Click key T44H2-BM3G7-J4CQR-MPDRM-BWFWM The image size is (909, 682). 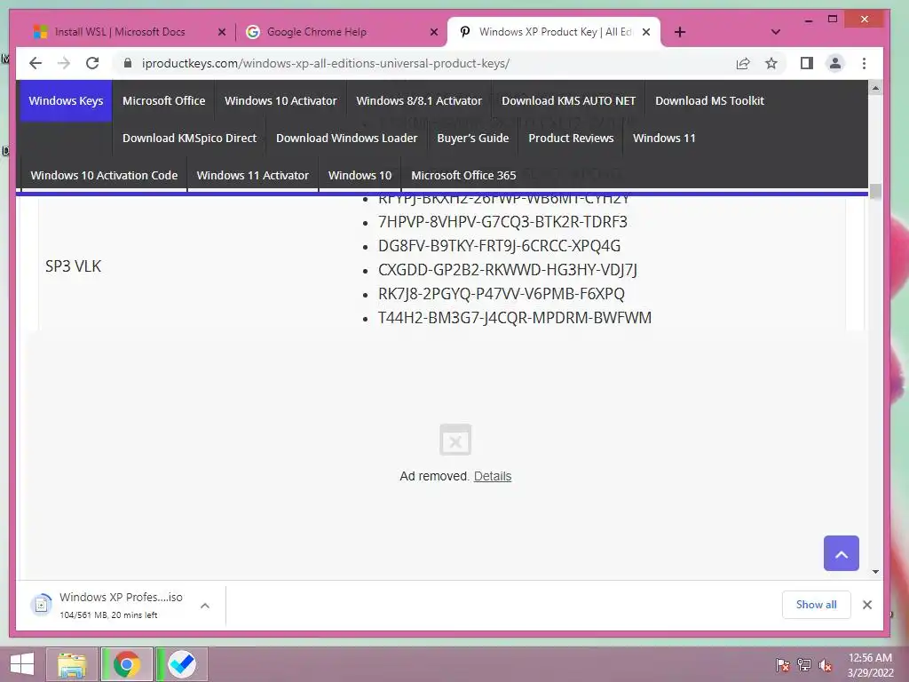click(515, 318)
